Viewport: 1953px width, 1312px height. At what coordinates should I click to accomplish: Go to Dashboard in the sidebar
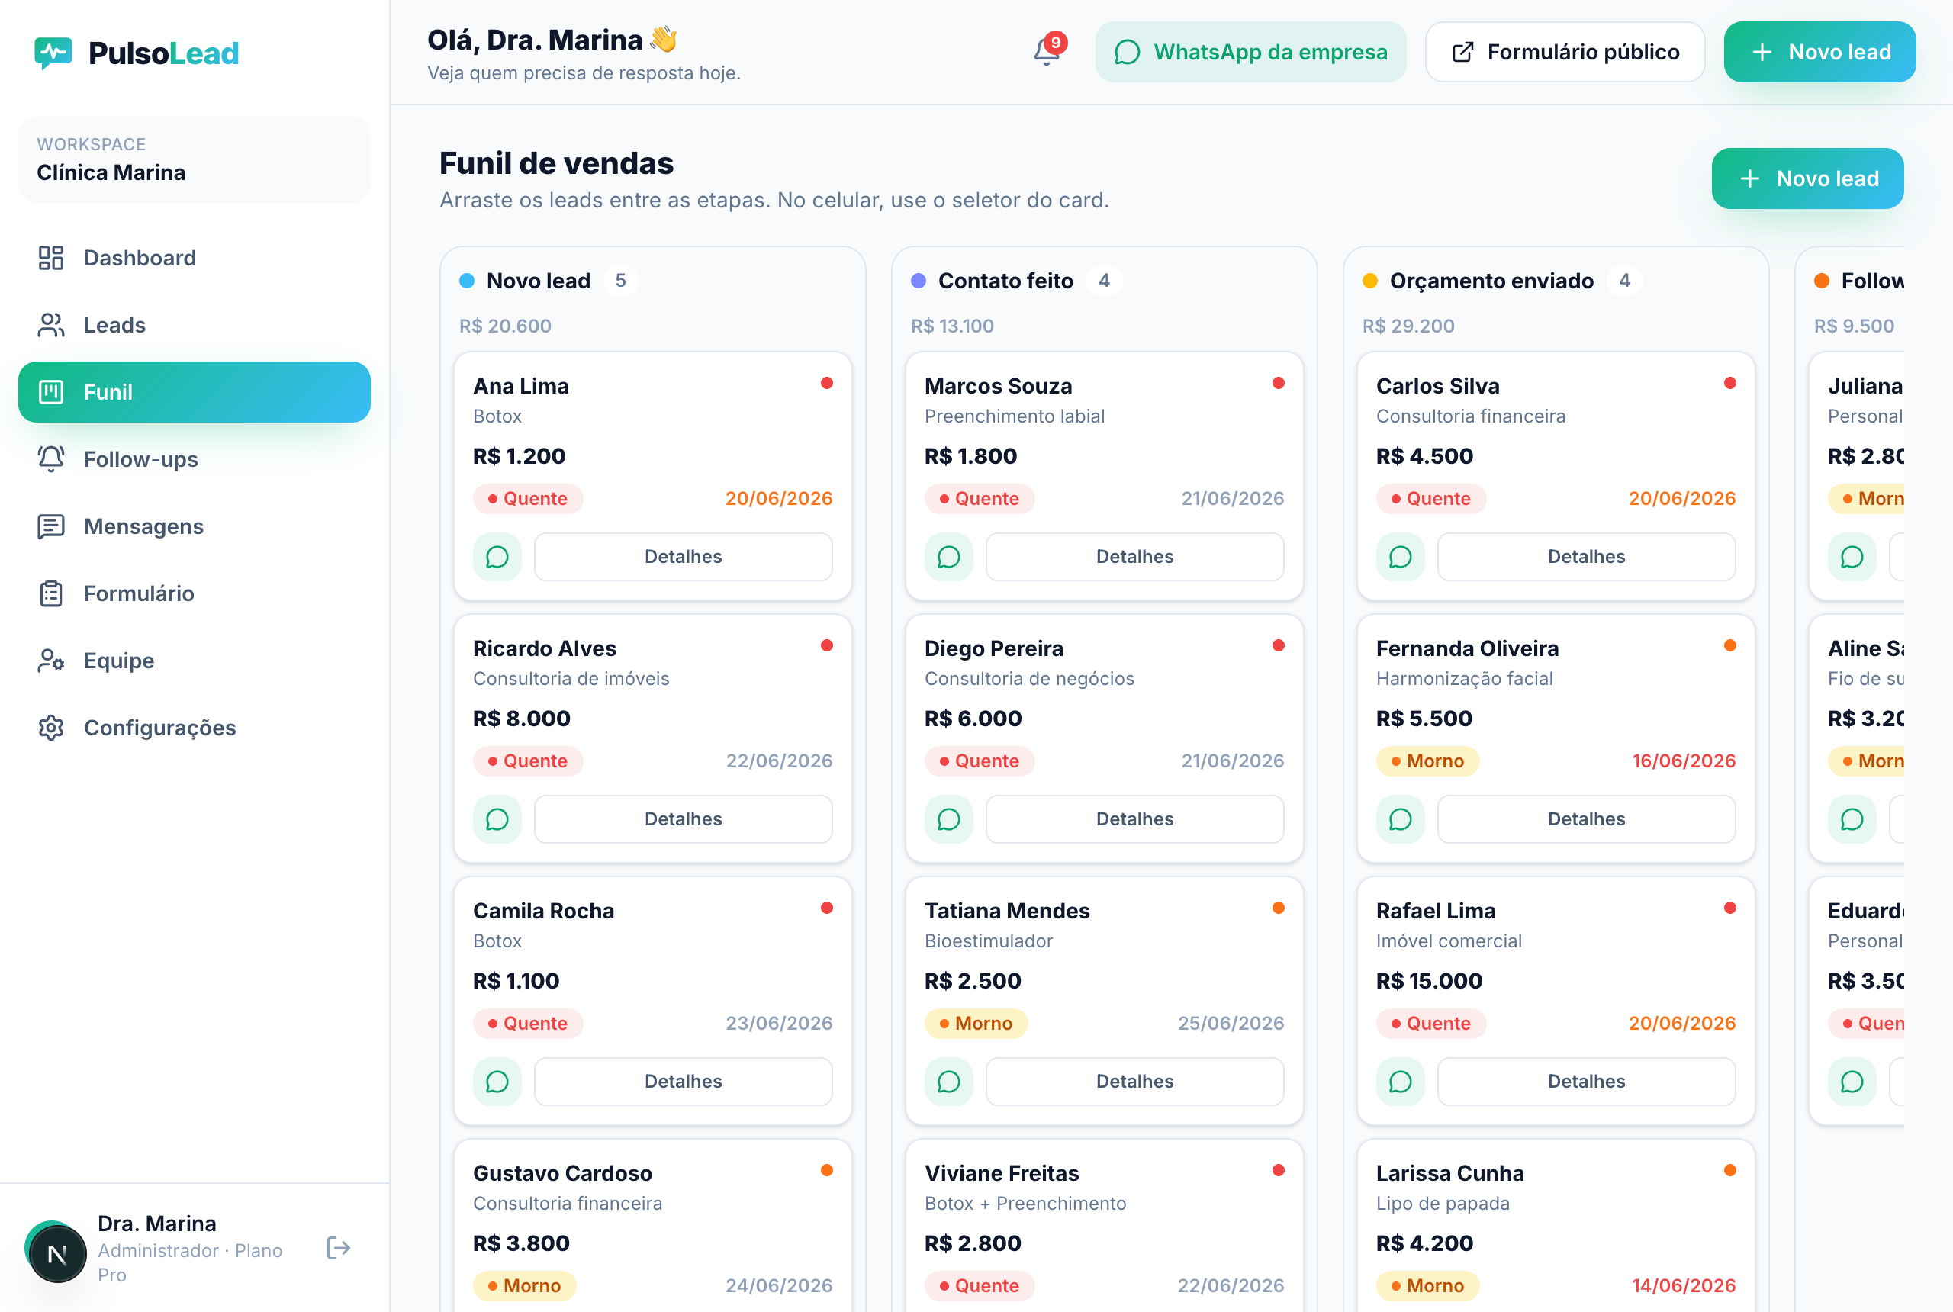(194, 258)
